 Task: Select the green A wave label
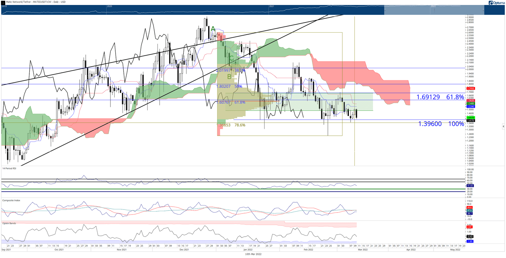pos(213,29)
